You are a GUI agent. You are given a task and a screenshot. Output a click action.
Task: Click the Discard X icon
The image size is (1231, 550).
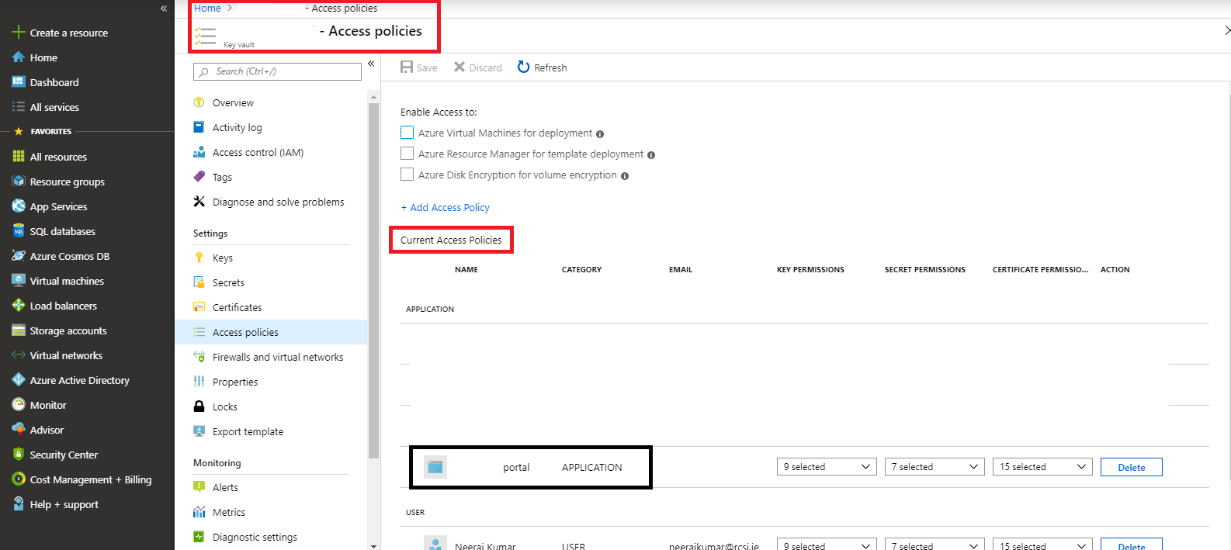[x=459, y=67]
